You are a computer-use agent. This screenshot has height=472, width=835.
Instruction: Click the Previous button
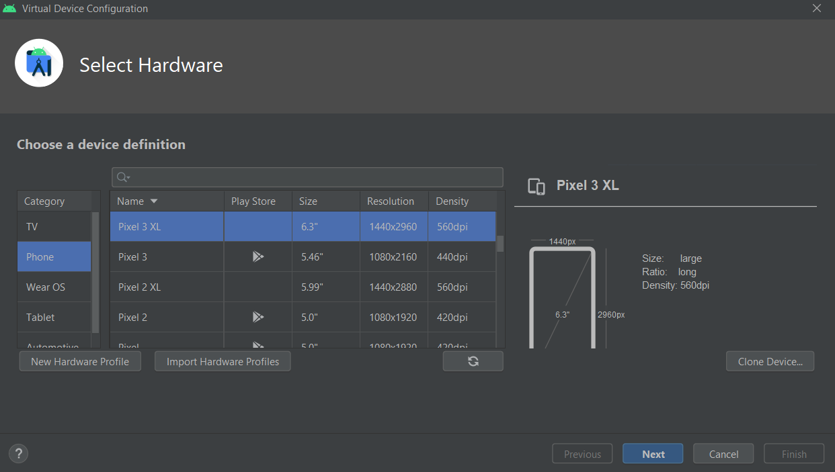[x=582, y=454]
